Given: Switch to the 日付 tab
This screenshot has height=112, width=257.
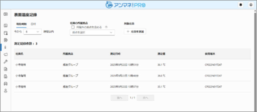Looking at the screenshot, I should [33, 24].
